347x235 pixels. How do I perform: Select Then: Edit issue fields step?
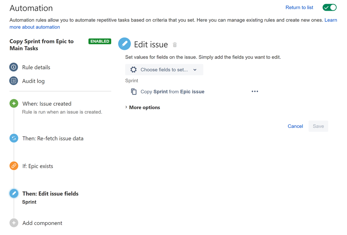click(x=50, y=194)
